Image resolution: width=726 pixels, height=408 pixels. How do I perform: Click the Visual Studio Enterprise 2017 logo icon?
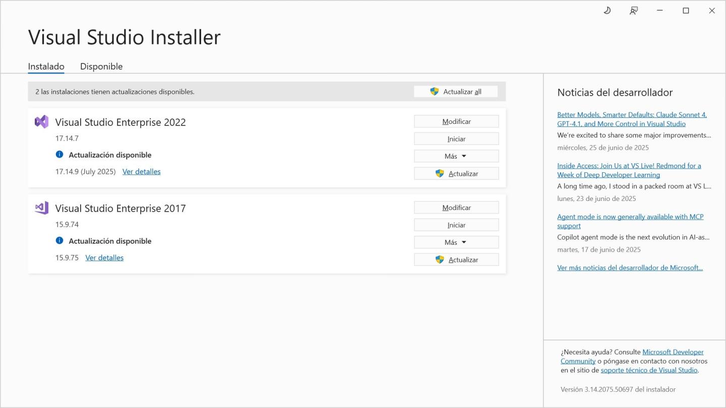click(x=41, y=208)
